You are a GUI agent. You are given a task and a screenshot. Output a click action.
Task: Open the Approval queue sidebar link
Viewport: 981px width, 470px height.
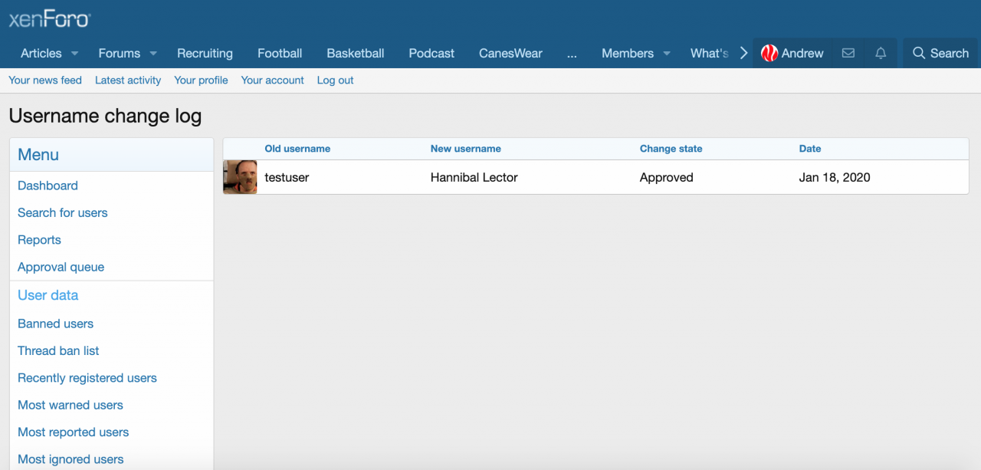click(x=61, y=267)
